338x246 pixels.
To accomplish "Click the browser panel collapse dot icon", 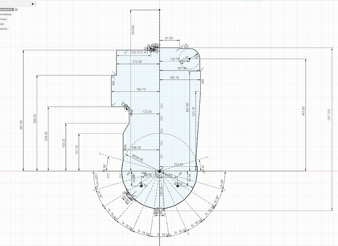I will [33, 4].
